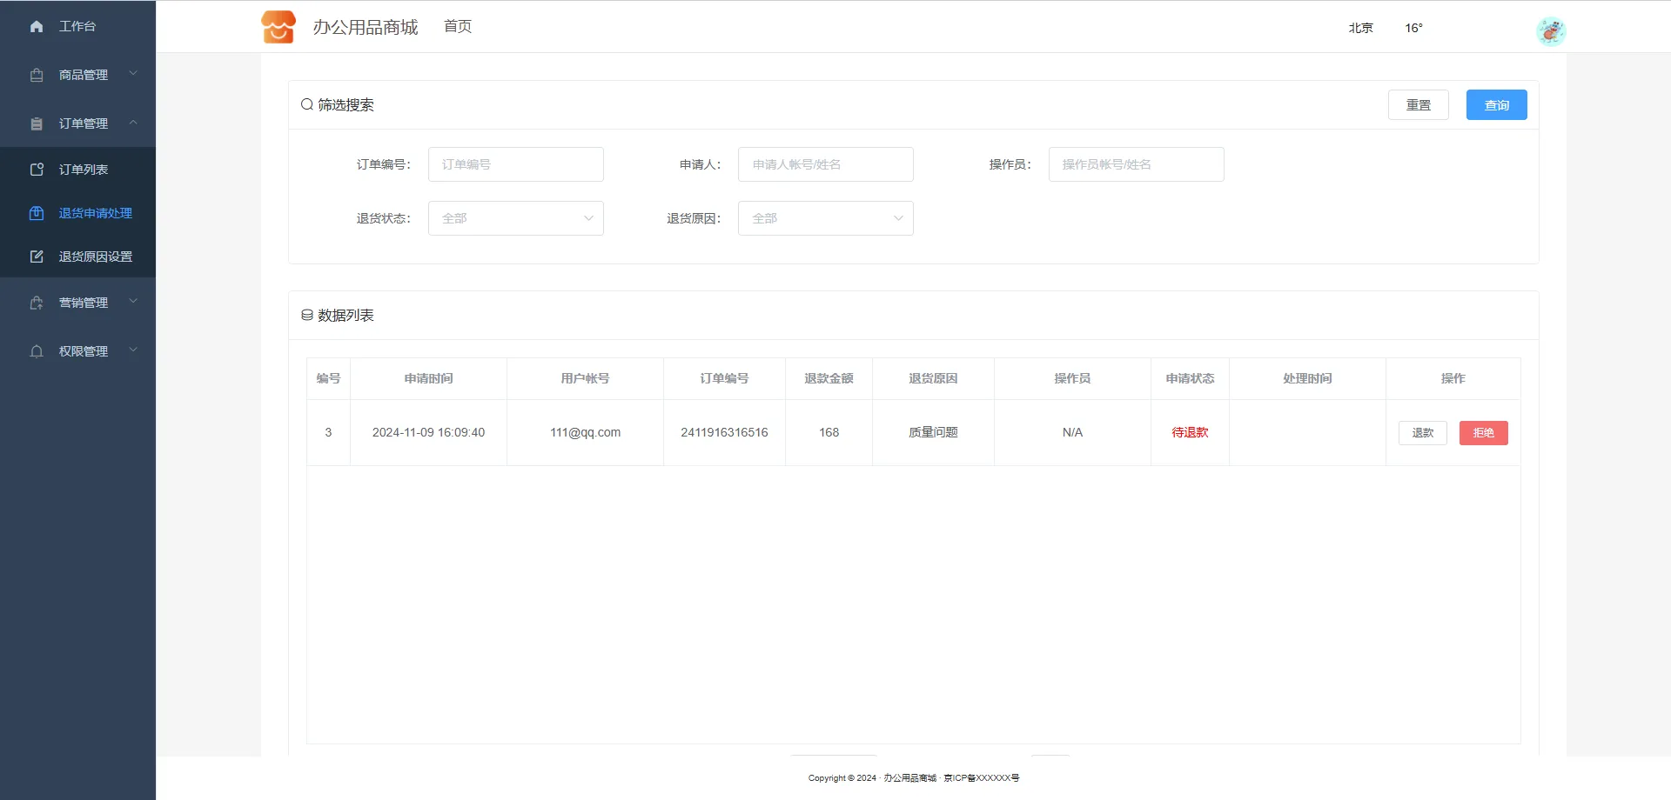This screenshot has height=800, width=1671.
Task: Focus the 订单编号 input field
Action: tap(515, 164)
